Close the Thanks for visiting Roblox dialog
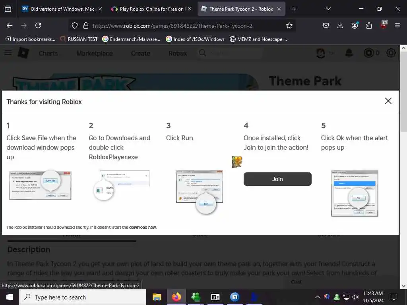The width and height of the screenshot is (407, 305). 388,101
